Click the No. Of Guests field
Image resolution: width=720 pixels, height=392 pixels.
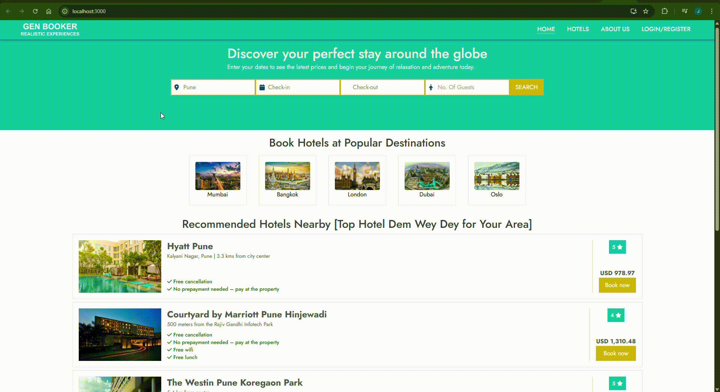[467, 87]
